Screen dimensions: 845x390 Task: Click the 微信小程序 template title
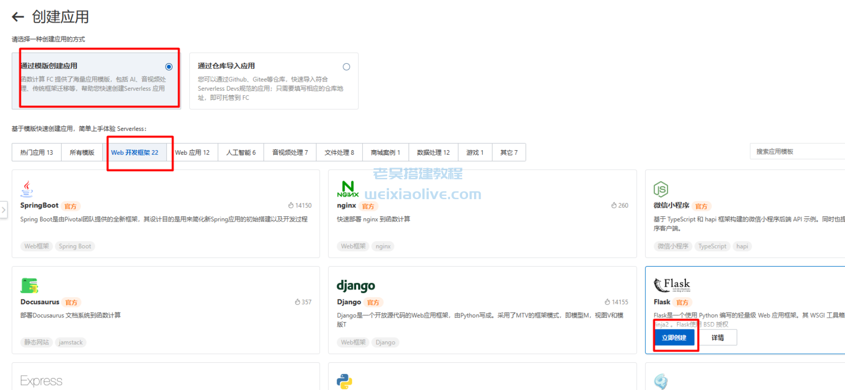coord(671,205)
